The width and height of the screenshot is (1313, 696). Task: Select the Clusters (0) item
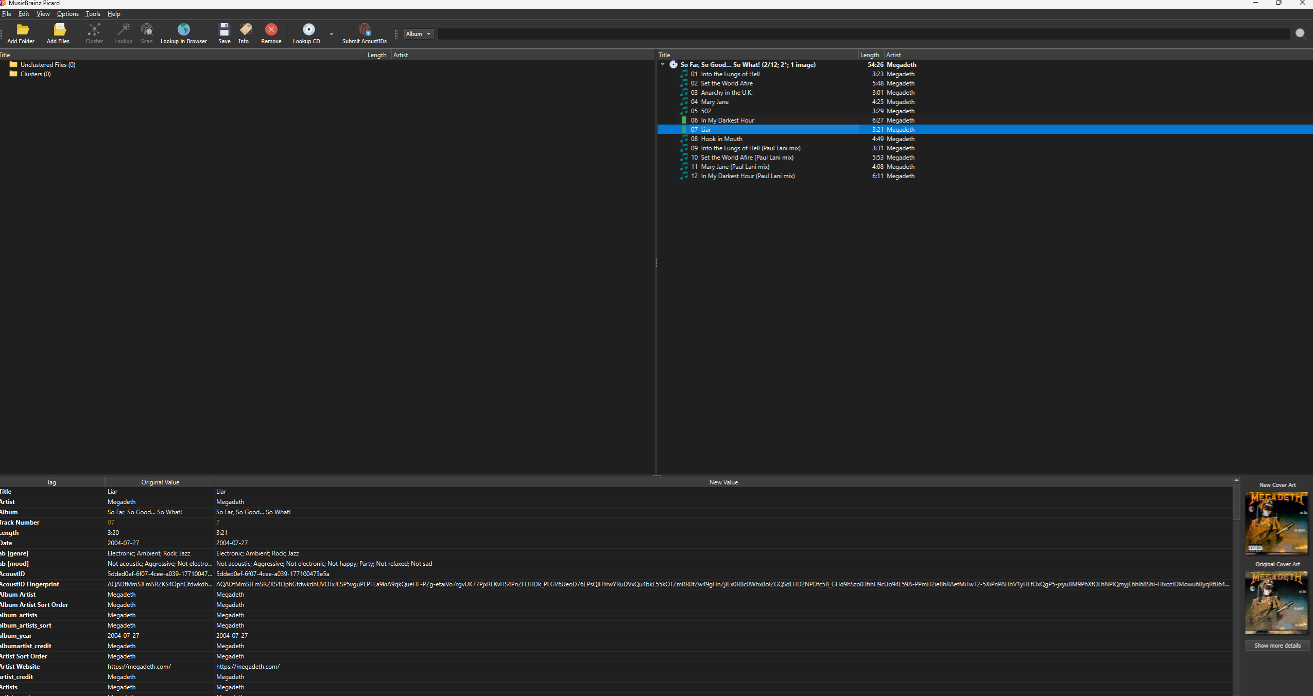pyautogui.click(x=36, y=74)
